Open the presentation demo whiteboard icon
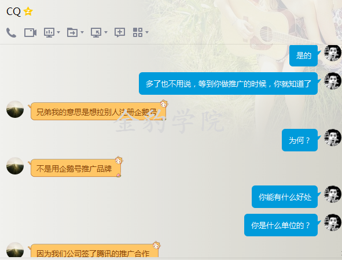The image size is (342, 260). pos(49,32)
